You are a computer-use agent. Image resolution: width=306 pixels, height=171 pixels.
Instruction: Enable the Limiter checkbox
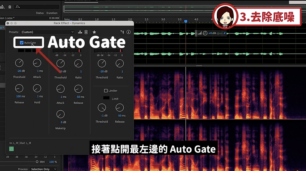[106, 90]
